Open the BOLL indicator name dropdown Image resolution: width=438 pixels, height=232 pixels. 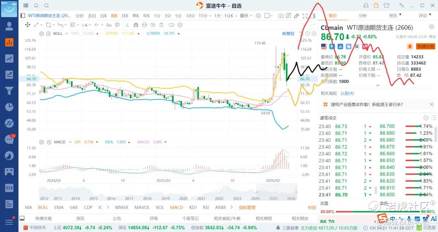67,34
